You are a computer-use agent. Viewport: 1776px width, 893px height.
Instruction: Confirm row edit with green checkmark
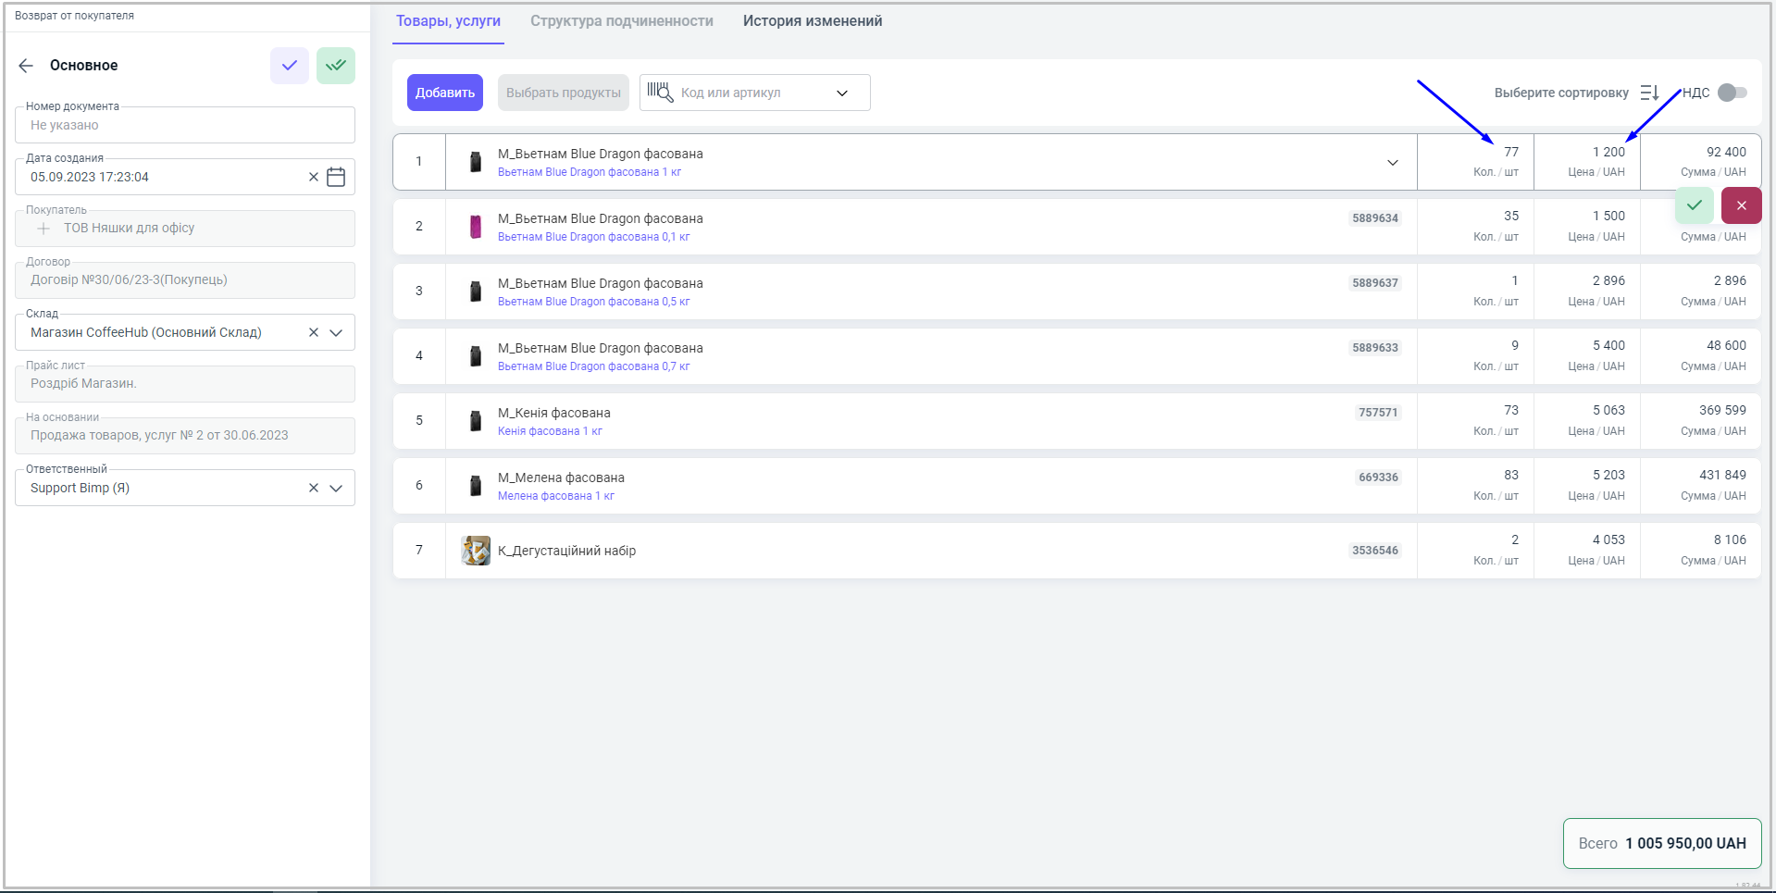tap(1695, 205)
